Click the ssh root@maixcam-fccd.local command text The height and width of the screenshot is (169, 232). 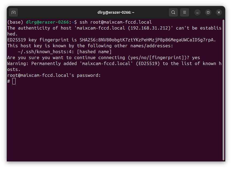(x=116, y=22)
